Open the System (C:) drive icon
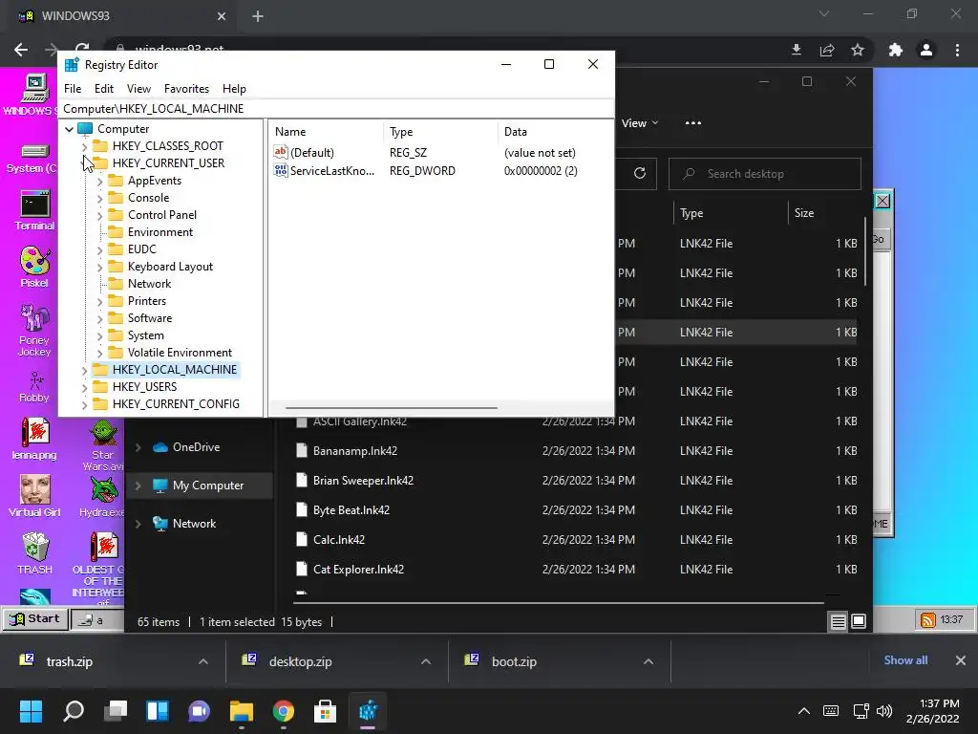The width and height of the screenshot is (978, 734). [x=32, y=159]
